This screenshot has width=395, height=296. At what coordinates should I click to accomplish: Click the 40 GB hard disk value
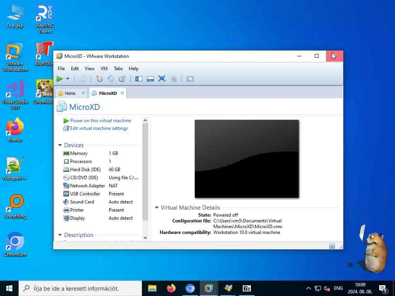coord(114,170)
